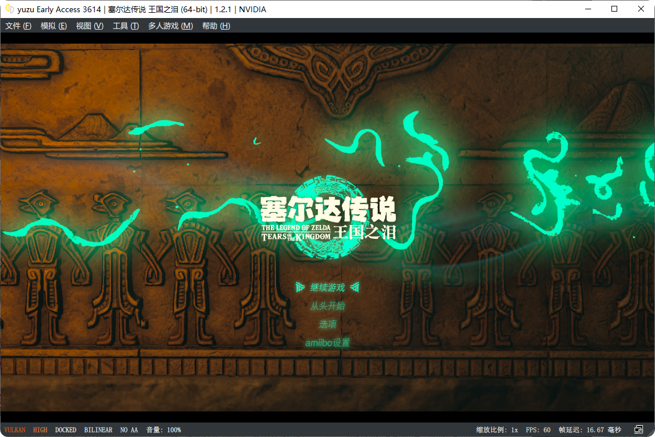
Task: Click the multiplayer status icon in status bar
Action: [639, 429]
